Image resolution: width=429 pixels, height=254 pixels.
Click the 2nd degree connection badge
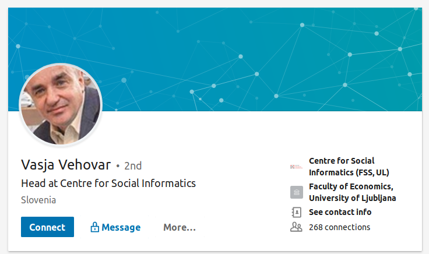click(x=132, y=166)
